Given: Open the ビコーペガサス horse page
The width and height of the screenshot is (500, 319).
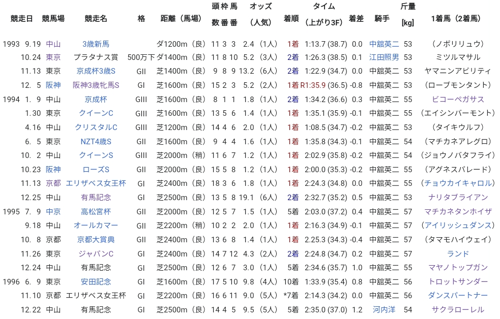Looking at the screenshot, I should [x=458, y=99].
